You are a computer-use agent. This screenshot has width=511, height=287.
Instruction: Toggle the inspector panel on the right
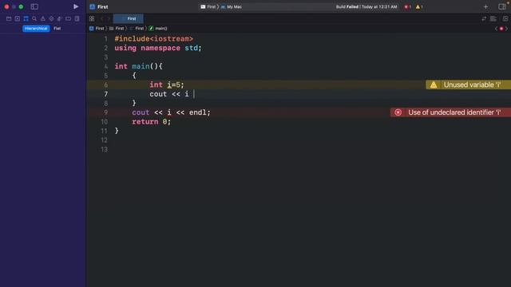coord(502,7)
